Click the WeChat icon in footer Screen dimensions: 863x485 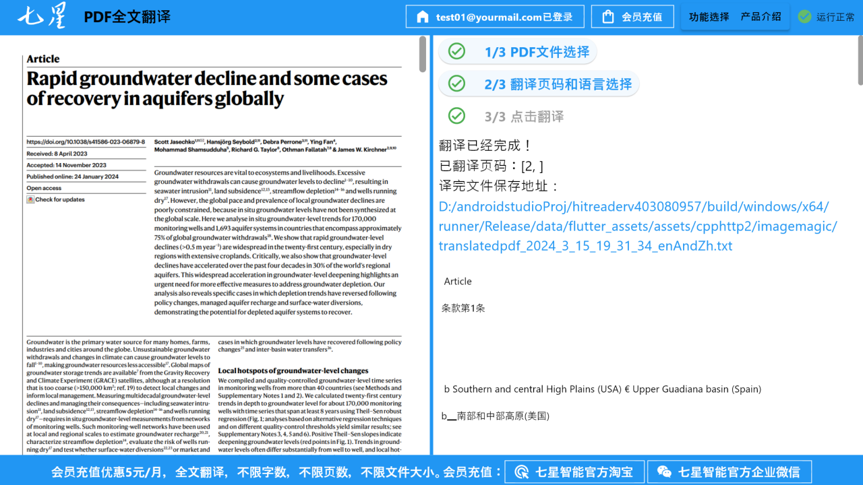tap(664, 472)
